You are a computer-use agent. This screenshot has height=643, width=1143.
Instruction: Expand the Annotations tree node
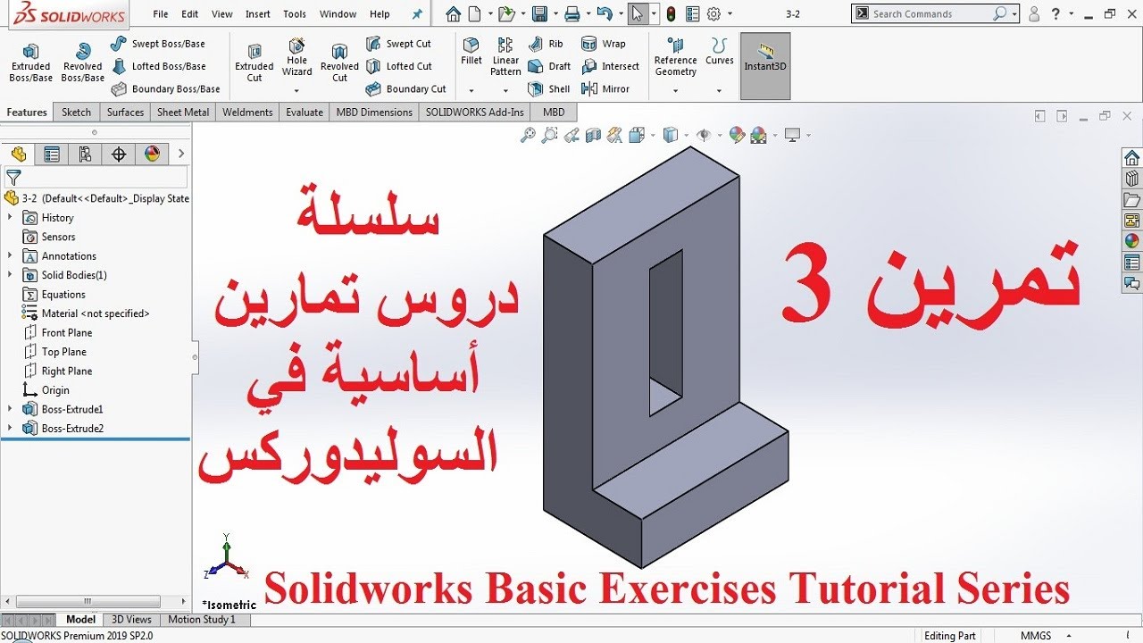[x=10, y=255]
